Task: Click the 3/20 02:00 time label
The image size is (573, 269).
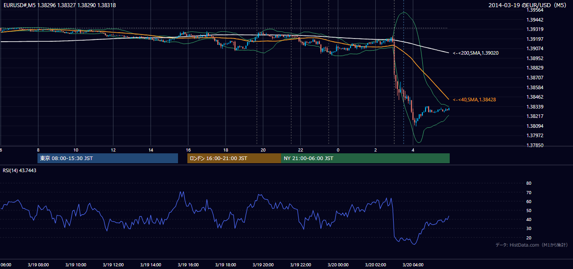Action: (x=376, y=265)
